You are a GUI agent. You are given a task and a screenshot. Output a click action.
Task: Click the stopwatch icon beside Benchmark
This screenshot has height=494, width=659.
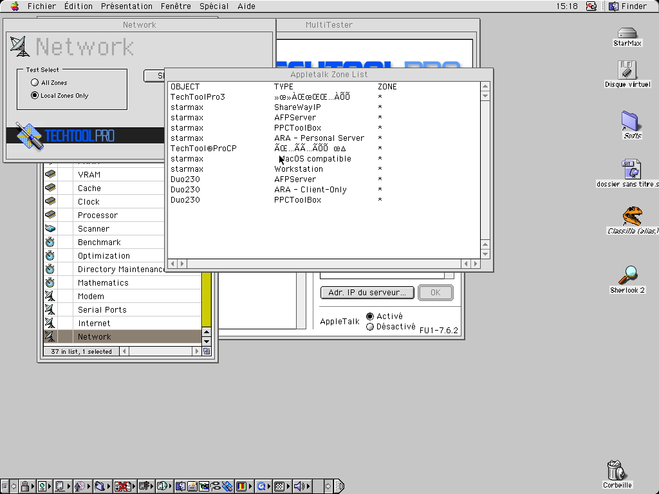(50, 242)
